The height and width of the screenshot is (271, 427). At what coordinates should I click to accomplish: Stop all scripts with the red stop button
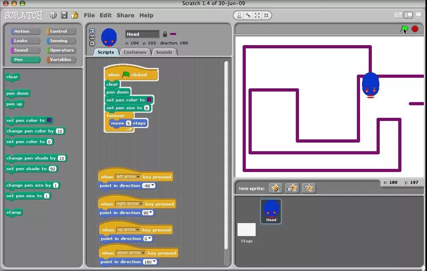pyautogui.click(x=415, y=29)
